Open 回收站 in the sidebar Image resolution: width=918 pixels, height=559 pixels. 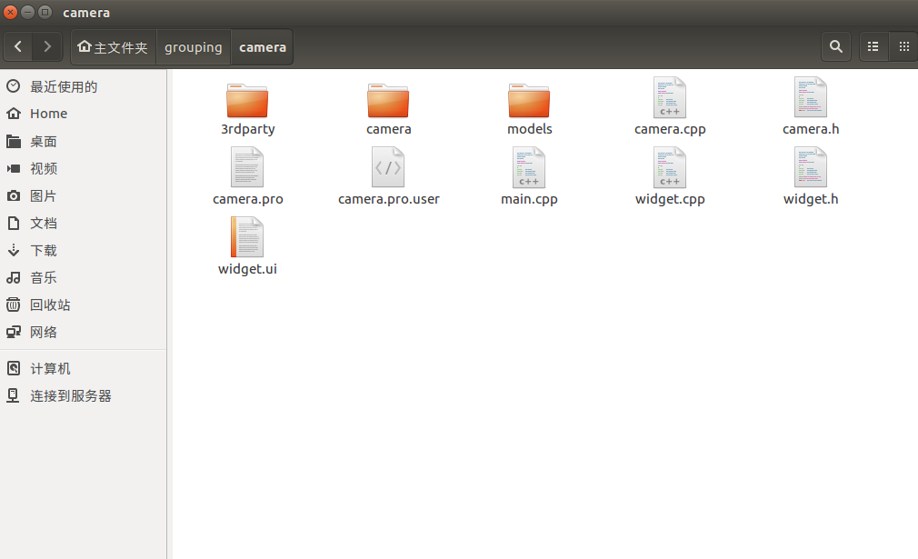point(83,305)
